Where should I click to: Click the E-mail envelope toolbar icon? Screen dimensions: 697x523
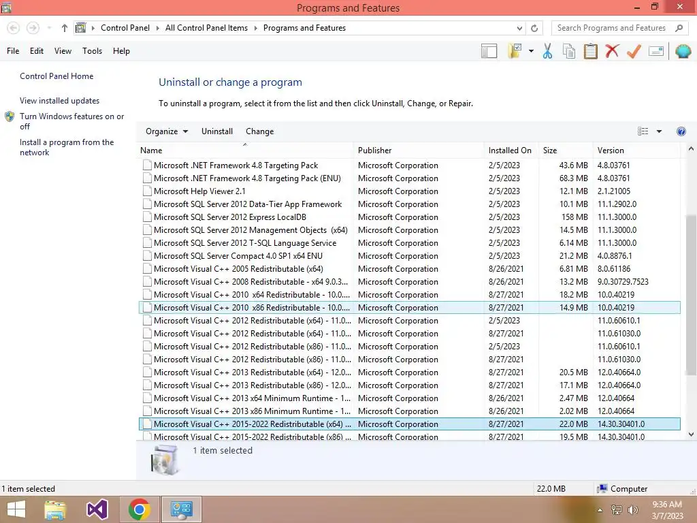point(656,51)
